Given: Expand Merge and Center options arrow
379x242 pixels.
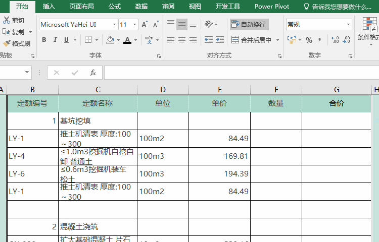Looking at the screenshot, I should pos(277,40).
